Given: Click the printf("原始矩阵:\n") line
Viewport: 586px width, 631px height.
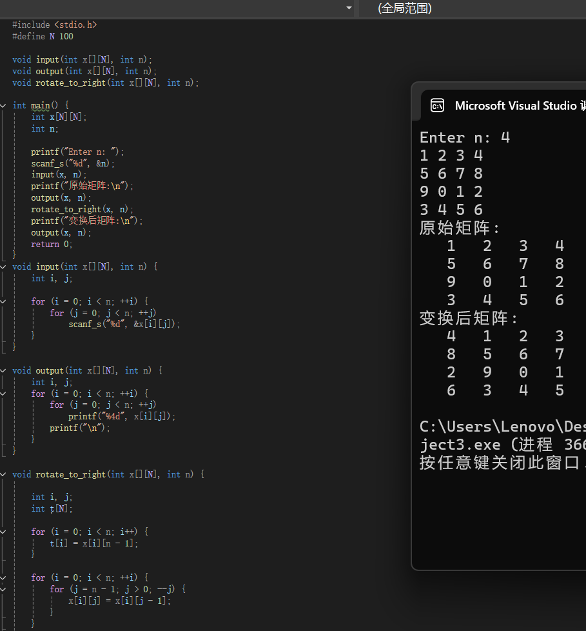Looking at the screenshot, I should (x=82, y=186).
